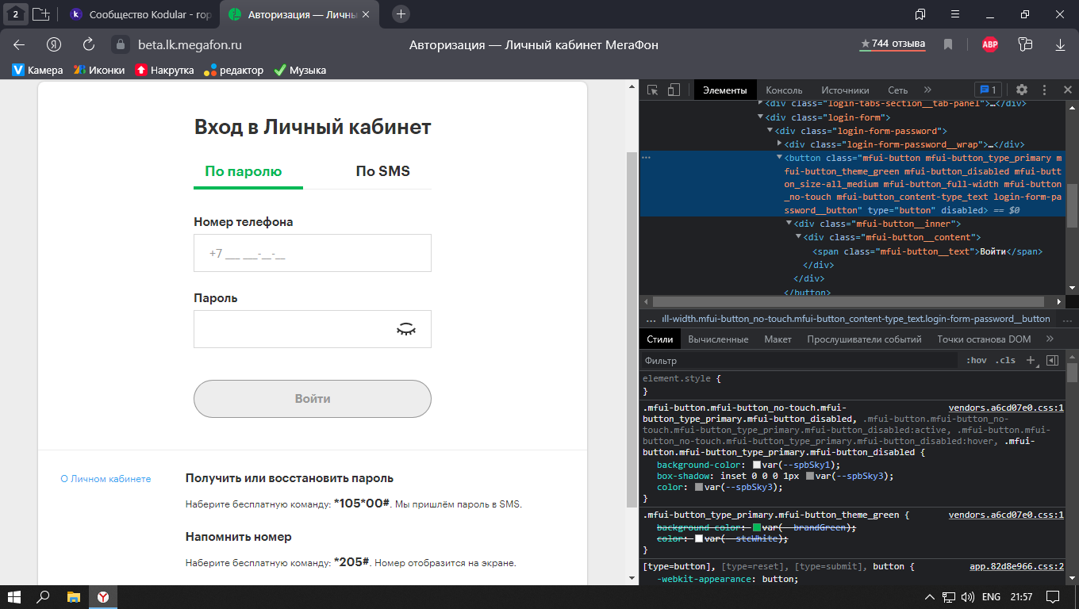This screenshot has height=609, width=1079.
Task: Switch to the Консоль DevTools tab
Action: [x=784, y=90]
